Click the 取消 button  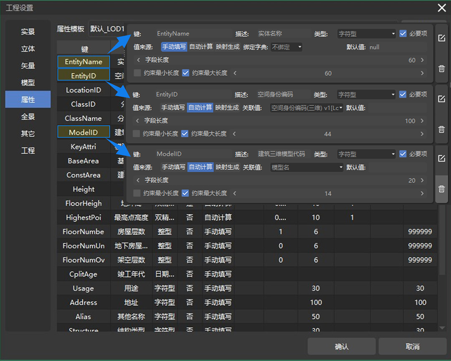coord(413,346)
